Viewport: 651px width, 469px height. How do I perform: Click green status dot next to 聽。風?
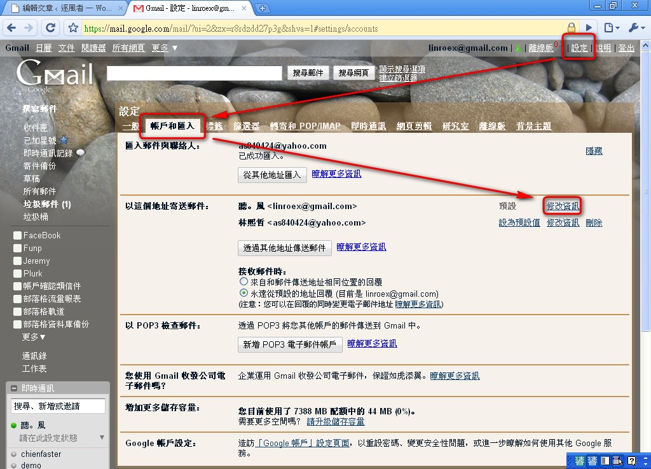coord(14,425)
